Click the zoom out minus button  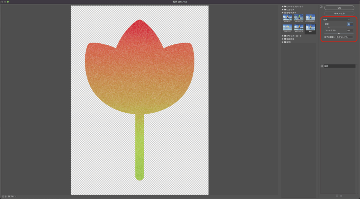coord(2,196)
